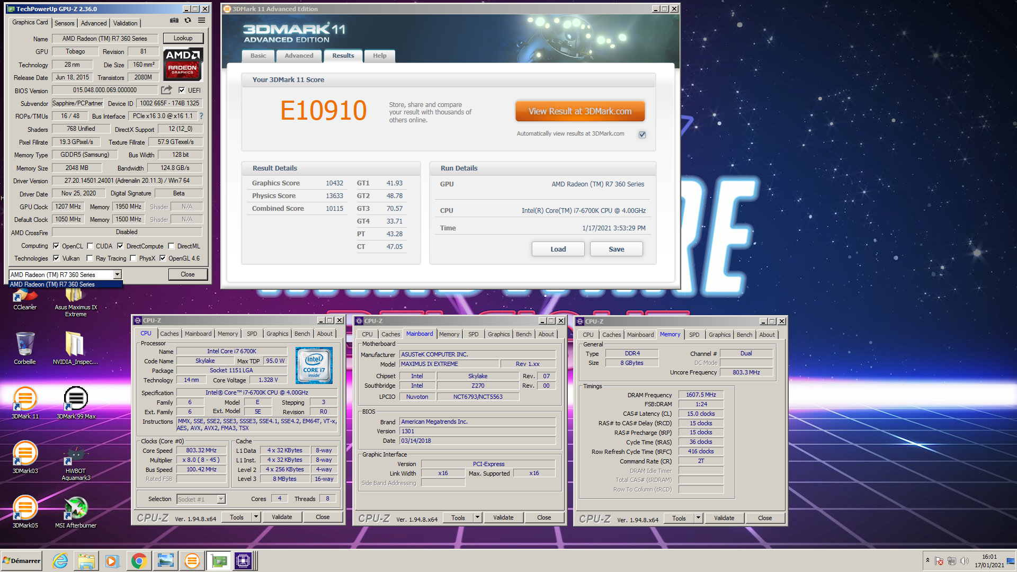Toggle the Ray Tracing checkbox
The height and width of the screenshot is (572, 1017).
90,258
